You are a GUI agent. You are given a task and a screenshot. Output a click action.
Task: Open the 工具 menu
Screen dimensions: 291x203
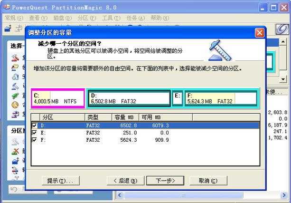pyautogui.click(x=112, y=18)
